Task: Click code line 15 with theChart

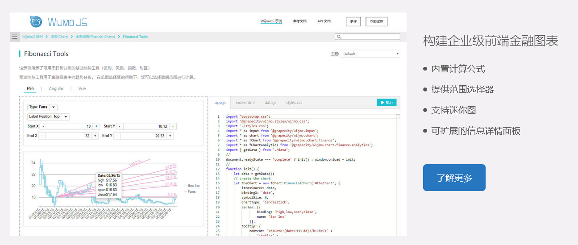Action: coord(287,183)
